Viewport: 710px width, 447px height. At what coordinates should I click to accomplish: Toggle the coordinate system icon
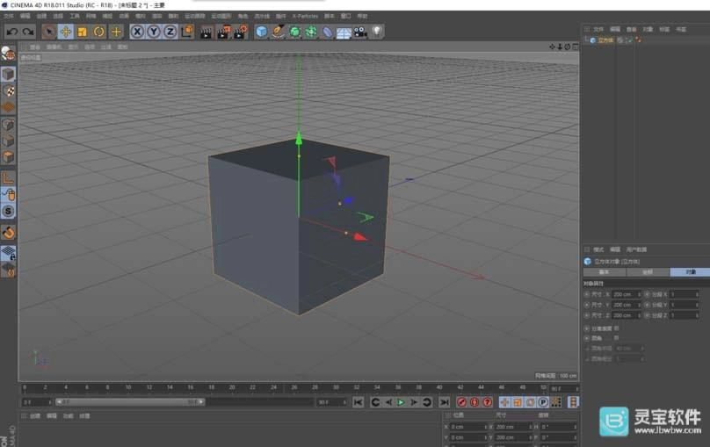(187, 32)
